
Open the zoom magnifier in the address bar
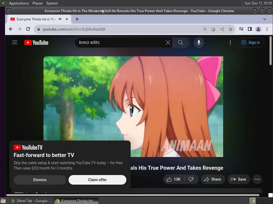tap(205, 29)
